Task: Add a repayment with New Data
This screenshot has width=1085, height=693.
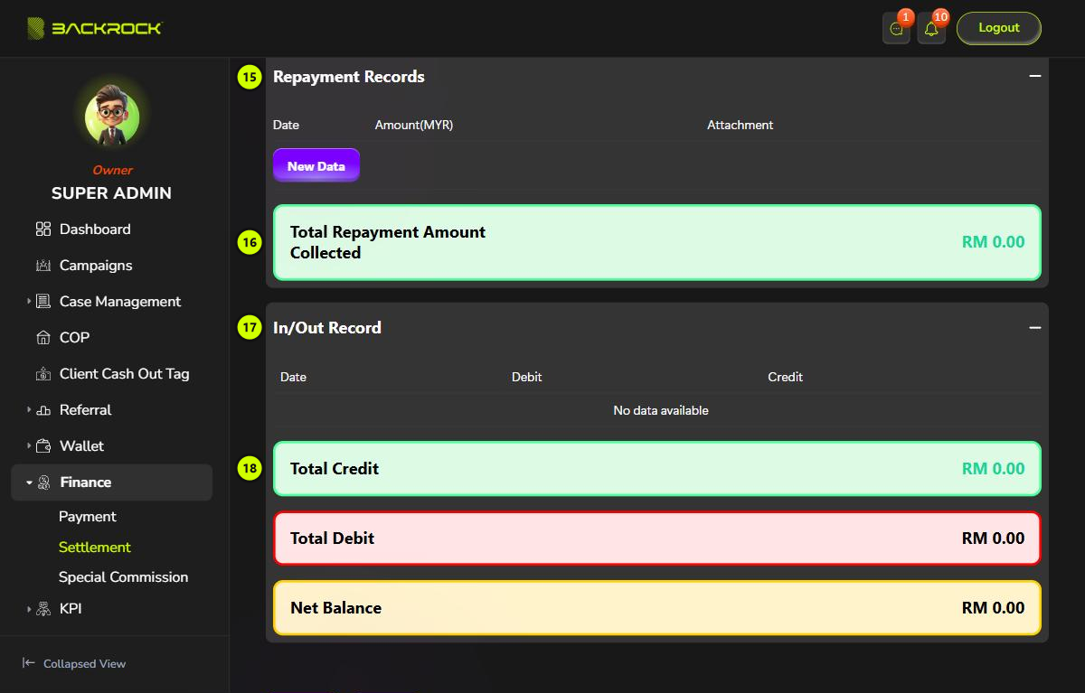Action: coord(316,165)
